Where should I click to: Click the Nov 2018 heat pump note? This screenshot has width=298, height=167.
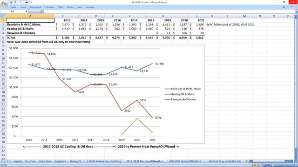pyautogui.click(x=48, y=42)
